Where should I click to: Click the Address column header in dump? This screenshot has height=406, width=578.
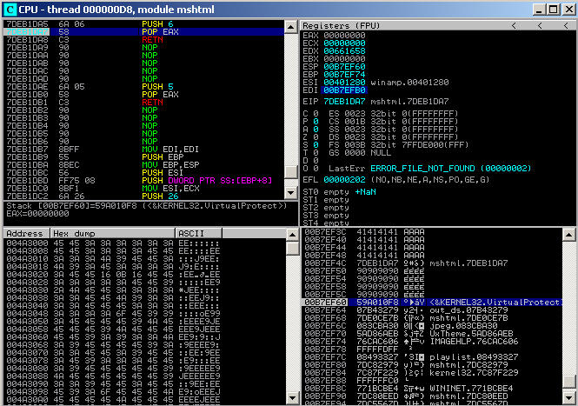click(x=26, y=234)
